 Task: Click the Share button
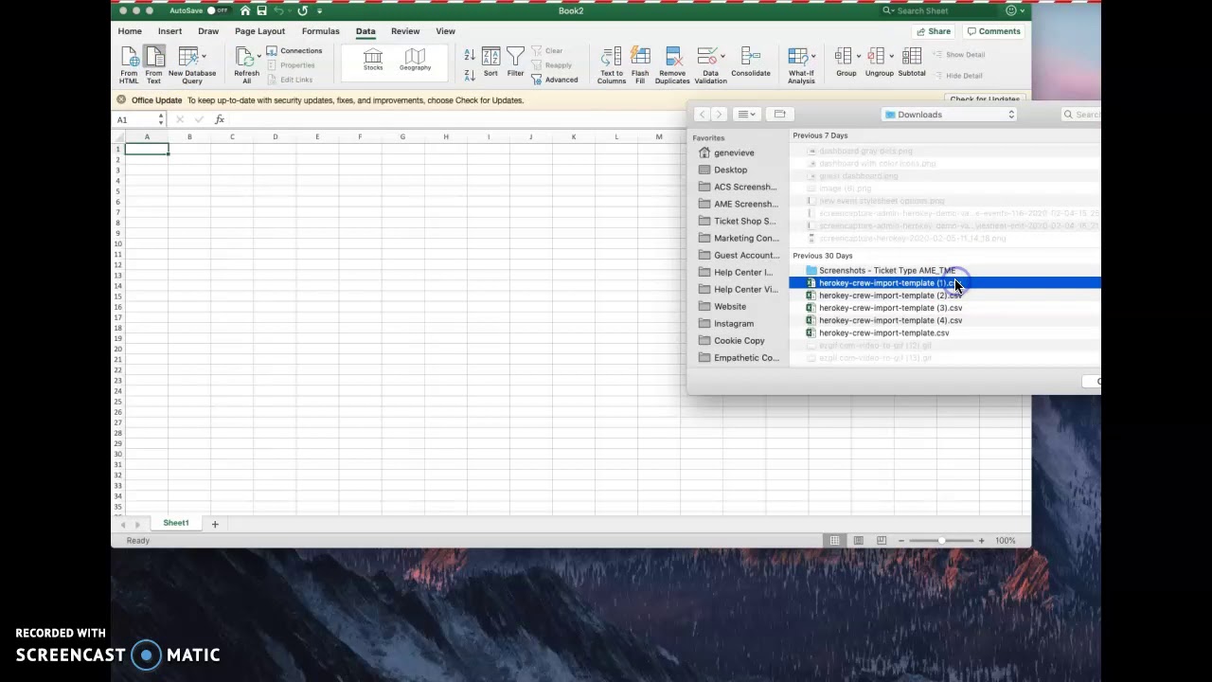click(x=933, y=31)
